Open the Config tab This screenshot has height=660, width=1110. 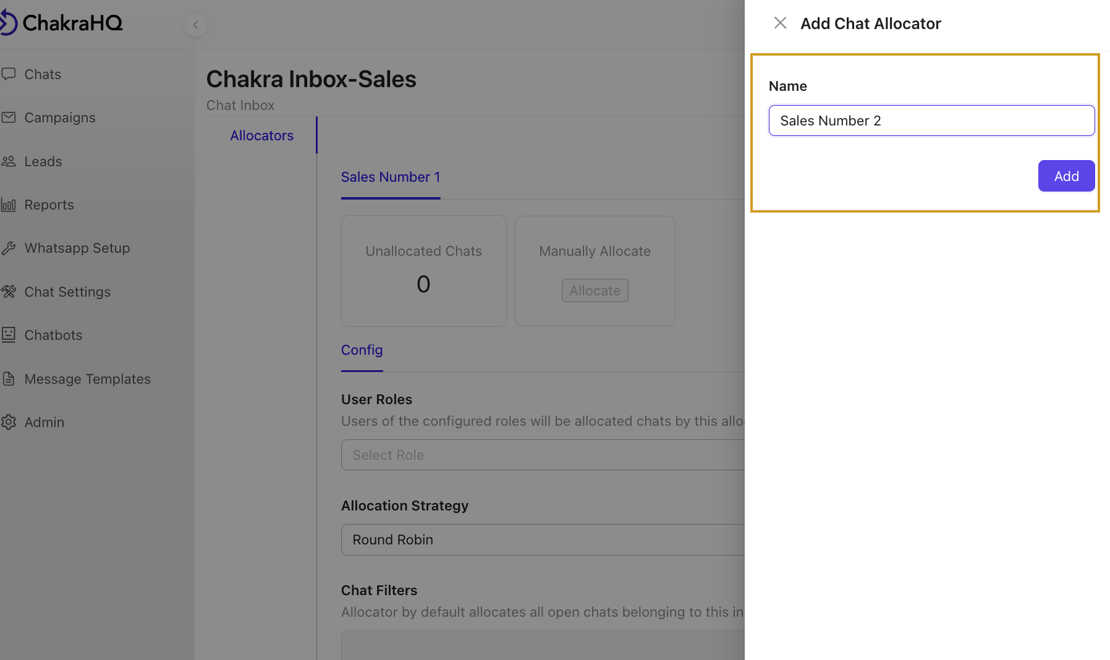[362, 350]
